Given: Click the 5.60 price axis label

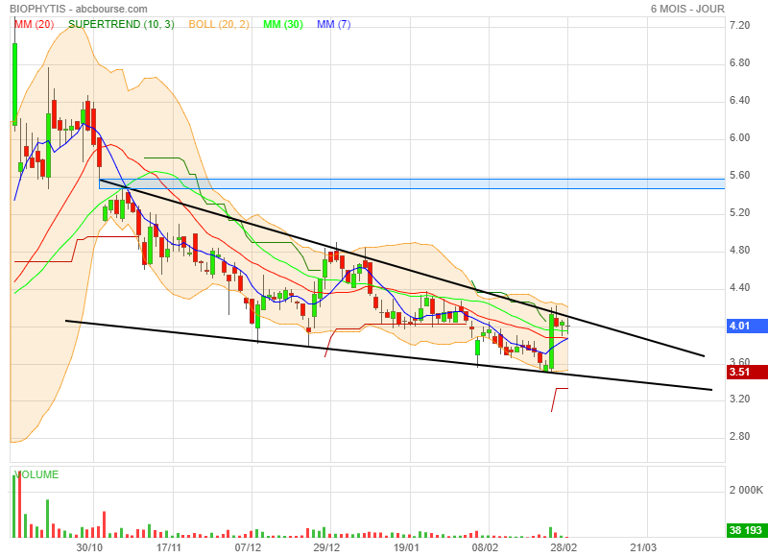Looking at the screenshot, I should point(739,176).
